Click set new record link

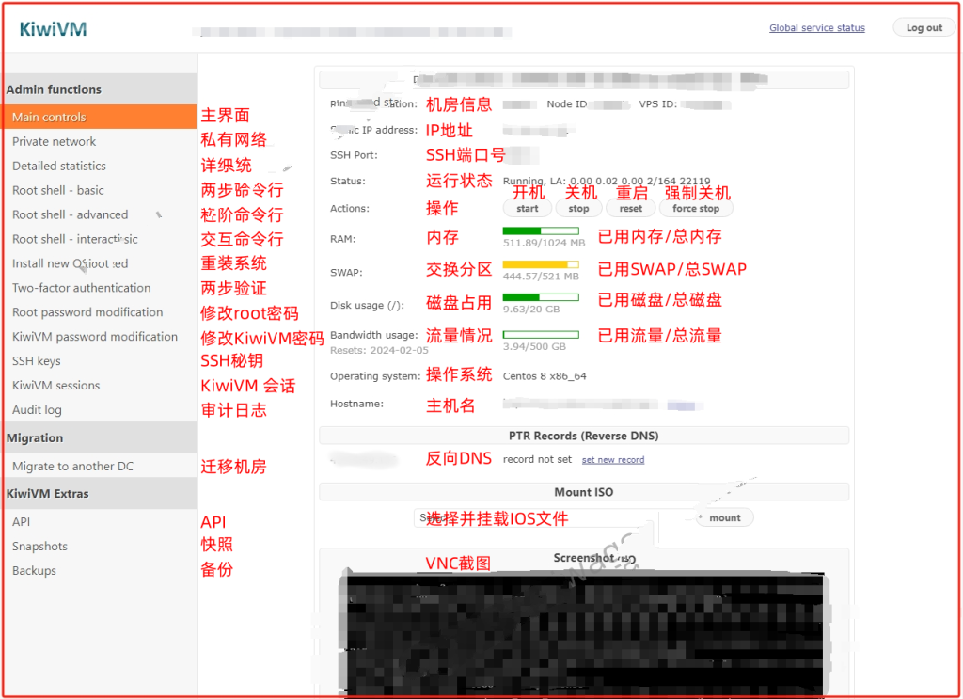612,460
